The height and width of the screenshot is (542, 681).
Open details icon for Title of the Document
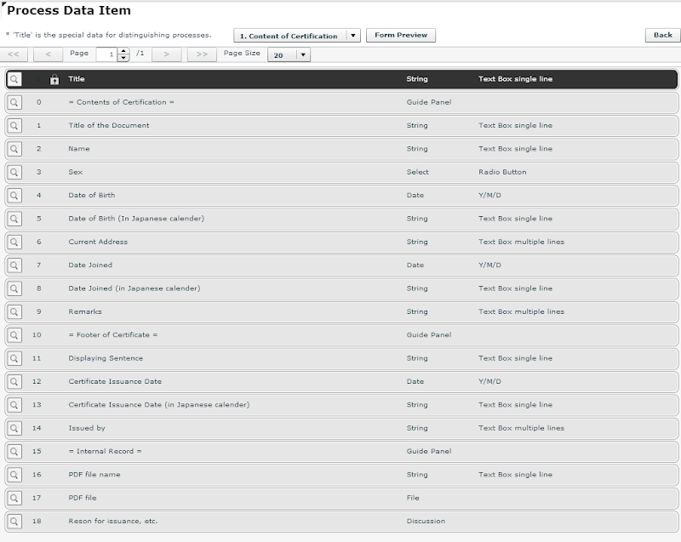coord(14,126)
